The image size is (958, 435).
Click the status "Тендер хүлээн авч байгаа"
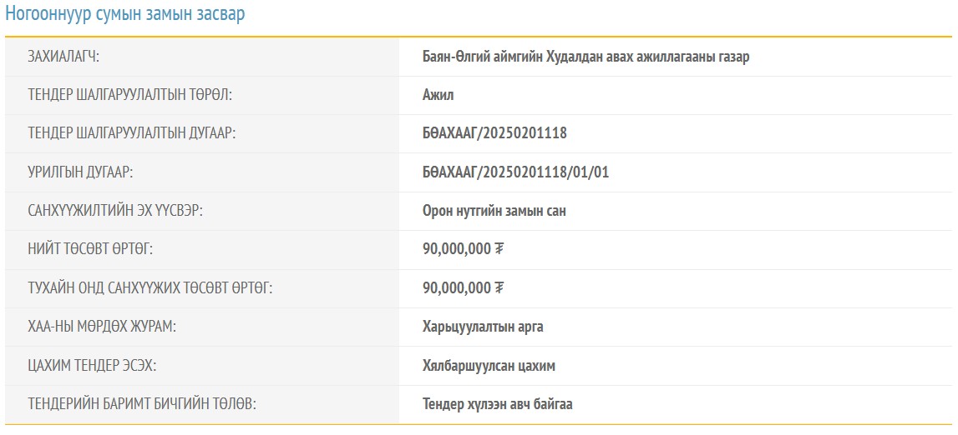(497, 404)
